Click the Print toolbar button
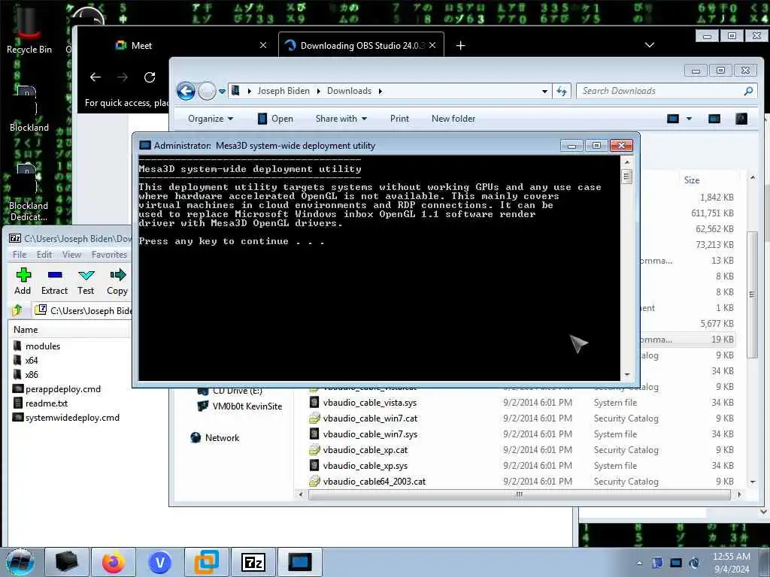The image size is (770, 577). tap(399, 119)
